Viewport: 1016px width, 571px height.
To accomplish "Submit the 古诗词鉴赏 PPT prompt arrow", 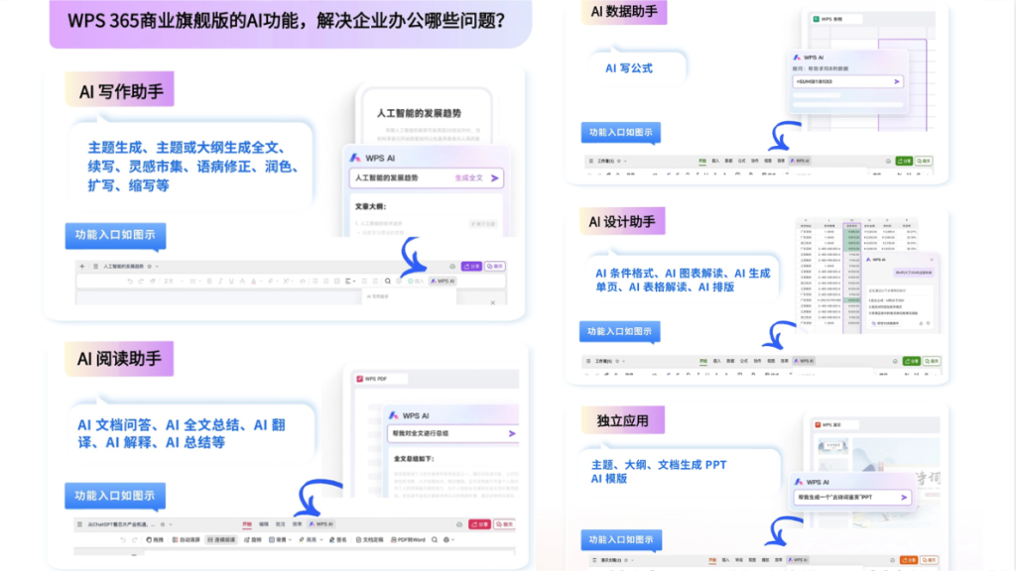I will click(x=905, y=498).
